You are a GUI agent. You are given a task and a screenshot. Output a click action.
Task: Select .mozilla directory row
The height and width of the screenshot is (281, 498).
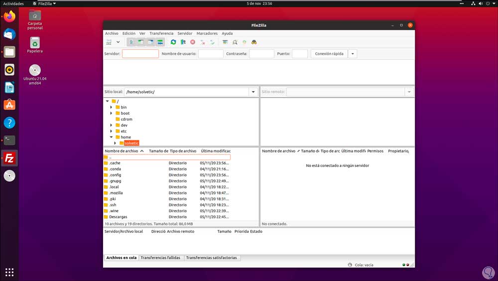click(167, 193)
